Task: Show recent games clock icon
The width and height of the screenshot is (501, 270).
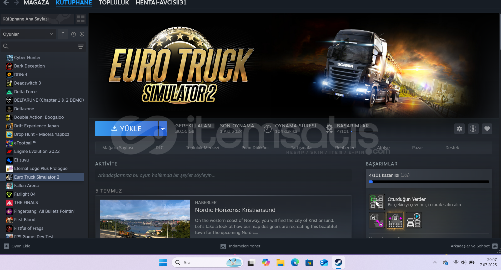Action: pyautogui.click(x=73, y=34)
